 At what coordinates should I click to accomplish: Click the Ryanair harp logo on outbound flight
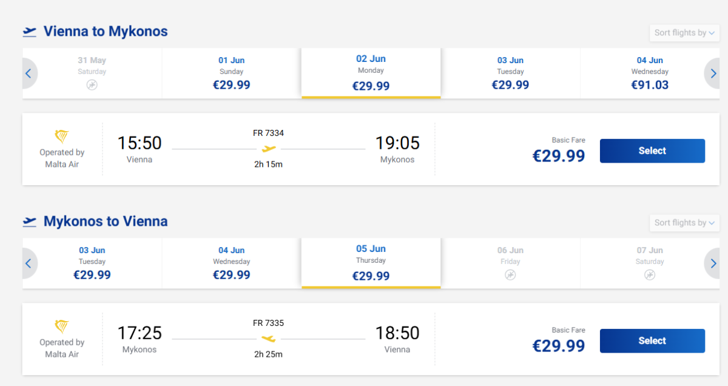point(62,137)
